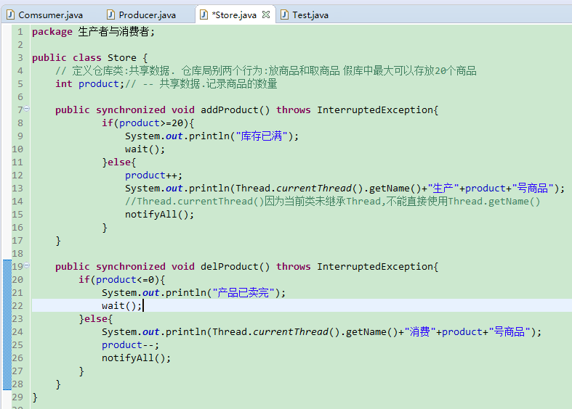Screen dimensions: 572x409
Task: Click the Comsumer.java file icon
Action: pos(11,15)
